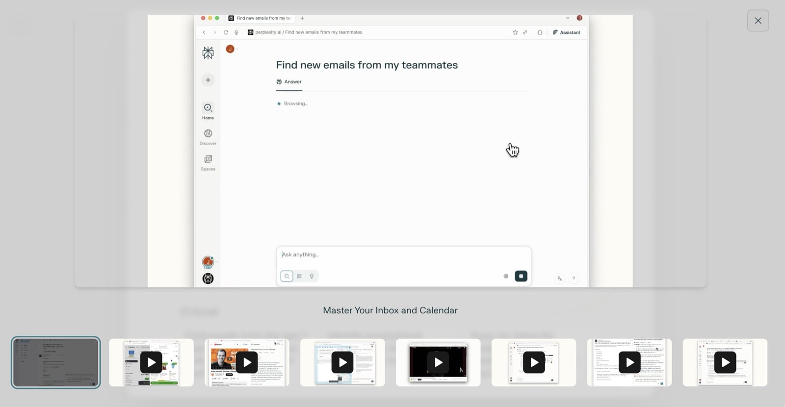Close the media lightbox with the X
This screenshot has height=407, width=785.
click(x=758, y=21)
